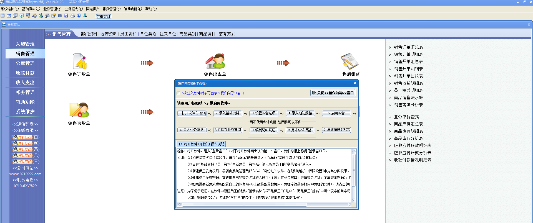Image resolution: width=533 pixels, height=223 pixels.
Task: Click the 导航窗口 toolbar button
Action: click(104, 16)
